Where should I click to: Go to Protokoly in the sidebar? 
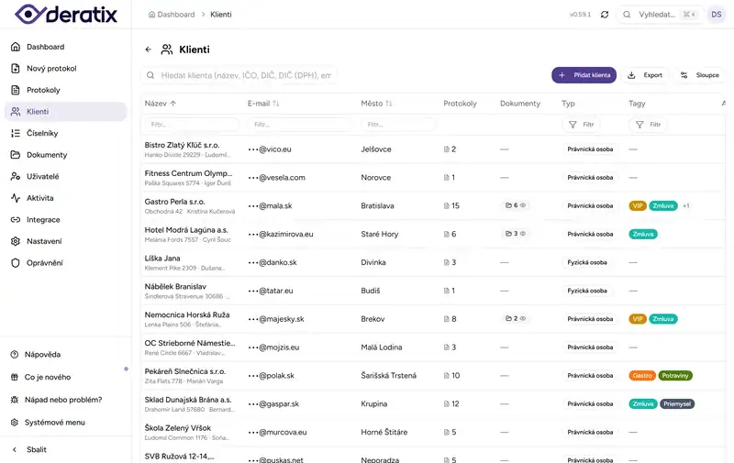tap(43, 90)
